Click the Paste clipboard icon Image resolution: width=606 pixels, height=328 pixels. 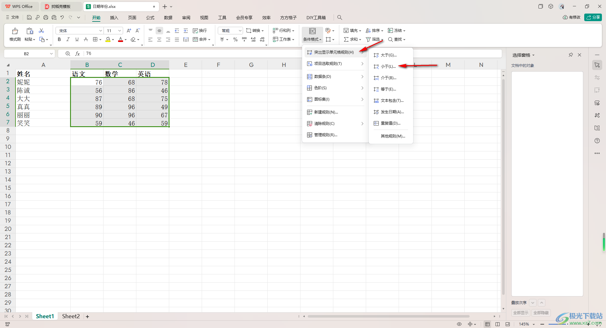click(x=30, y=31)
